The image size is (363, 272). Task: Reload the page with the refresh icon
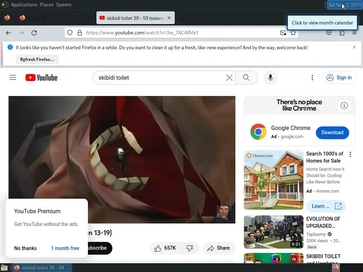click(x=34, y=33)
